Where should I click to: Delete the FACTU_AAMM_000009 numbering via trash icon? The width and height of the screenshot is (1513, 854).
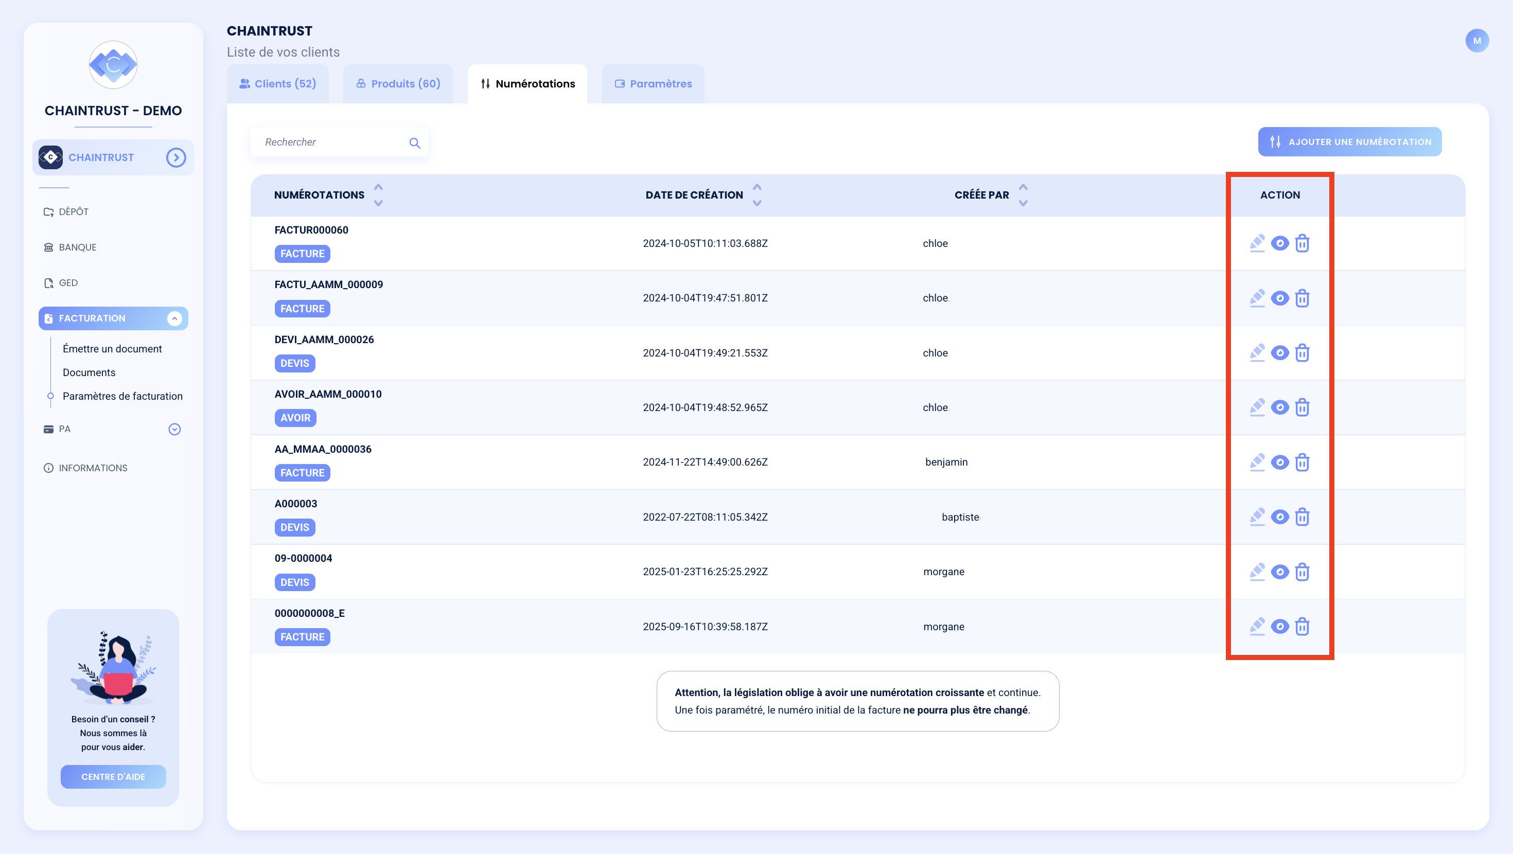[x=1302, y=298]
